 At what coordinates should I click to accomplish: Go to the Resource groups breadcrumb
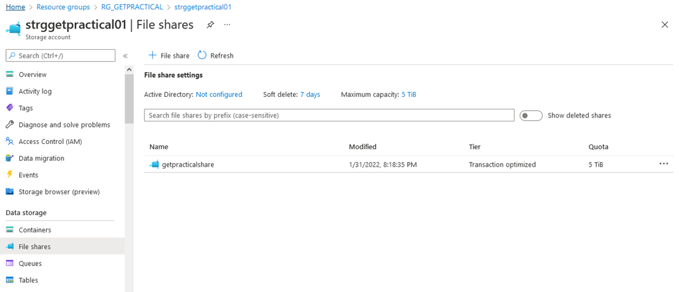click(63, 7)
